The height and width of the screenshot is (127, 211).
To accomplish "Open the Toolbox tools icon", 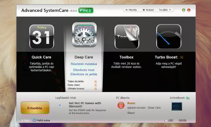I will [127, 37].
